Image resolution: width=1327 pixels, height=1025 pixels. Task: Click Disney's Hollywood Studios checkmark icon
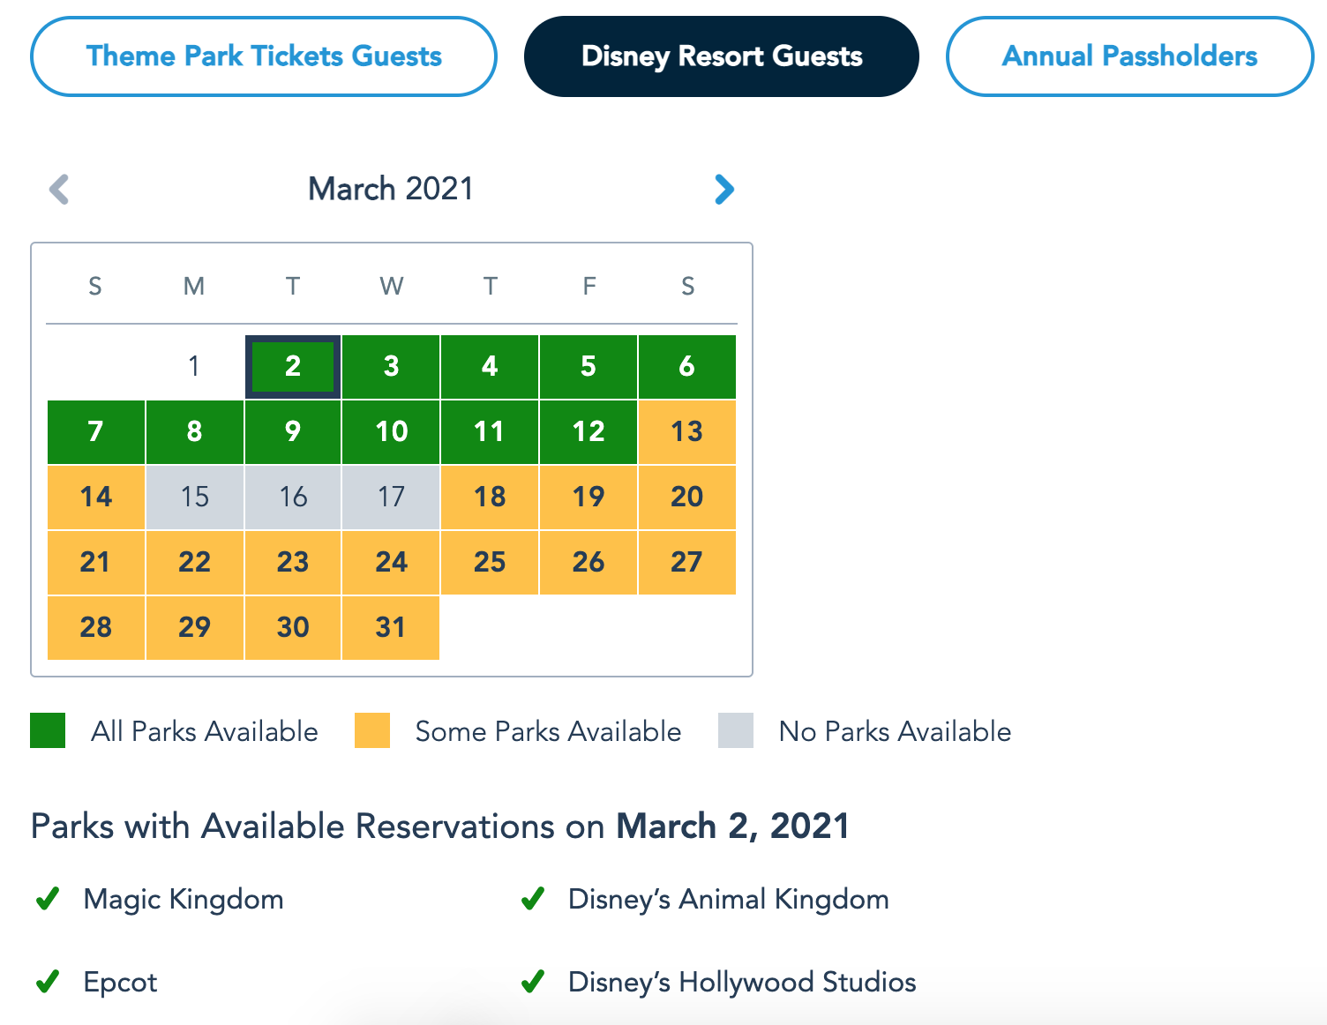coord(533,981)
